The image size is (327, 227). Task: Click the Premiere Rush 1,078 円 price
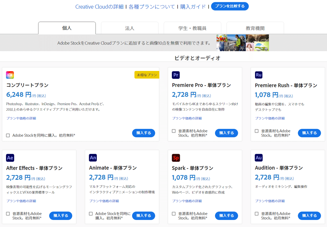tap(267, 95)
